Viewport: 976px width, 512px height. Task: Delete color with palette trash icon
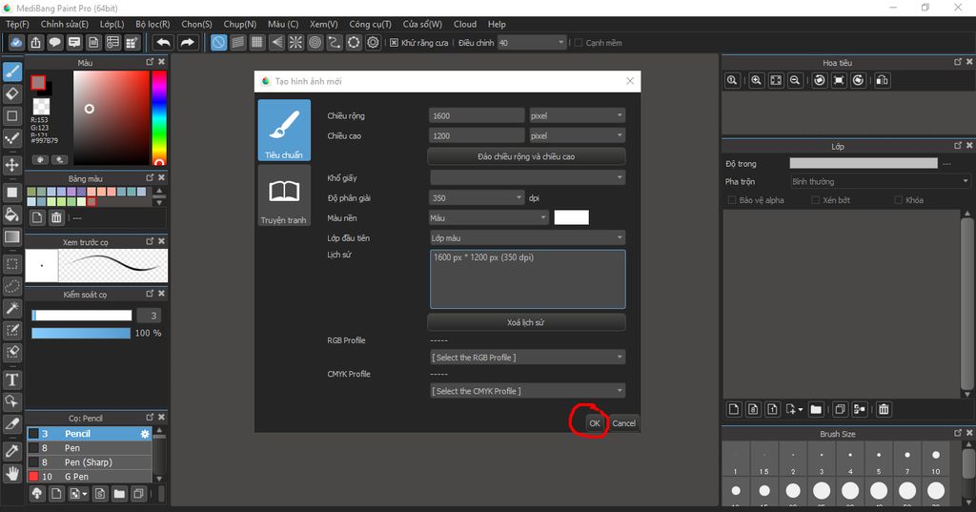[x=56, y=217]
